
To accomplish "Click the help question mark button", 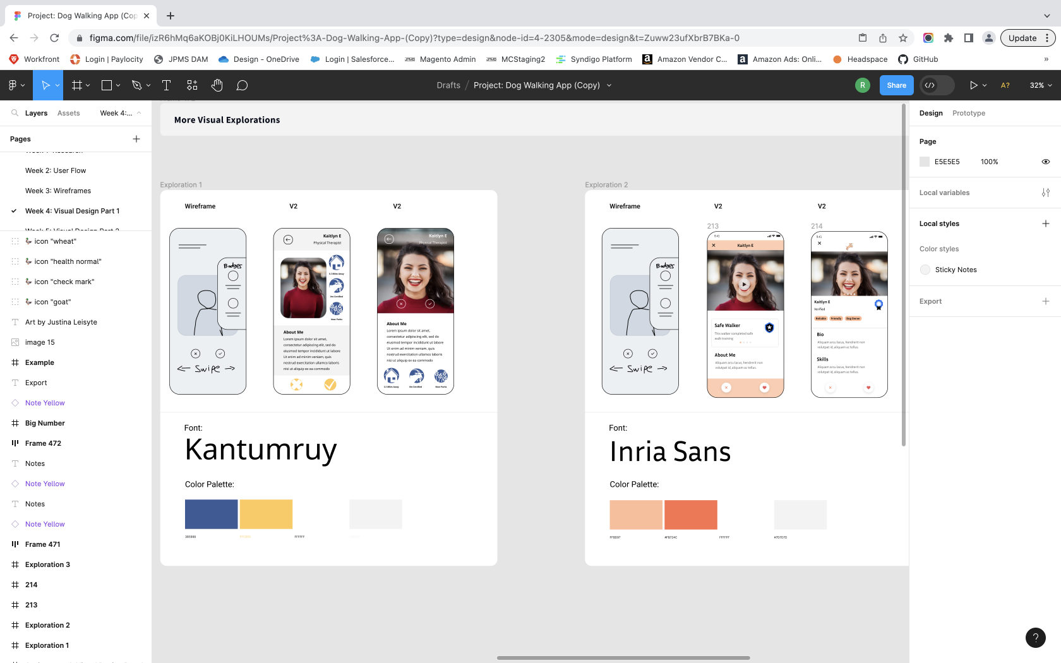I will tap(1036, 638).
